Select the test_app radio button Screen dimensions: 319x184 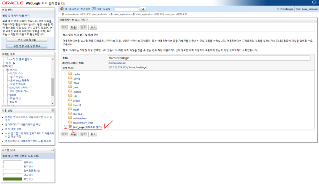point(66,127)
